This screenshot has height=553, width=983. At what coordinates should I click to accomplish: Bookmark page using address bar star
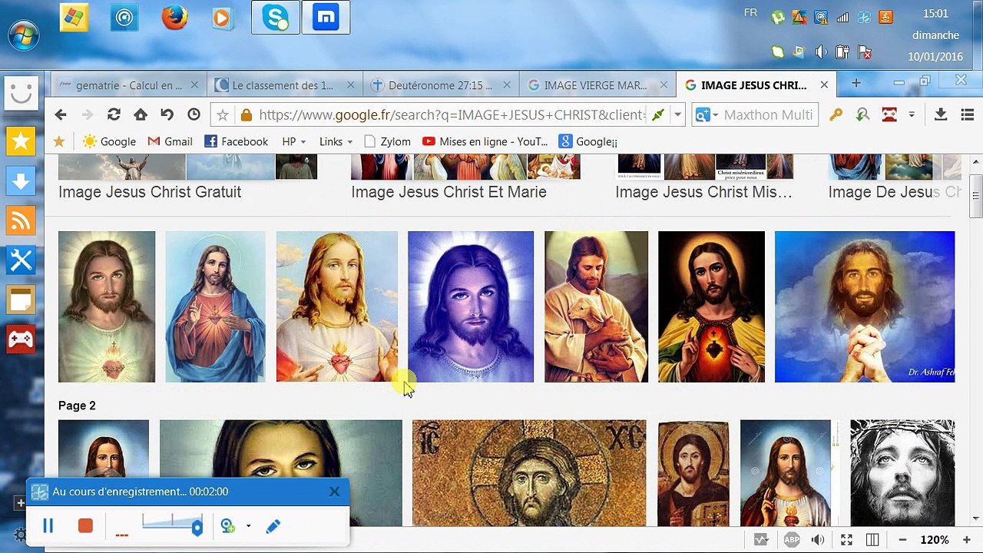222,114
